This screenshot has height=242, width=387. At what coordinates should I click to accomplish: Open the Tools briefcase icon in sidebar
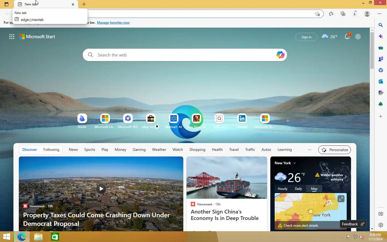(x=381, y=48)
